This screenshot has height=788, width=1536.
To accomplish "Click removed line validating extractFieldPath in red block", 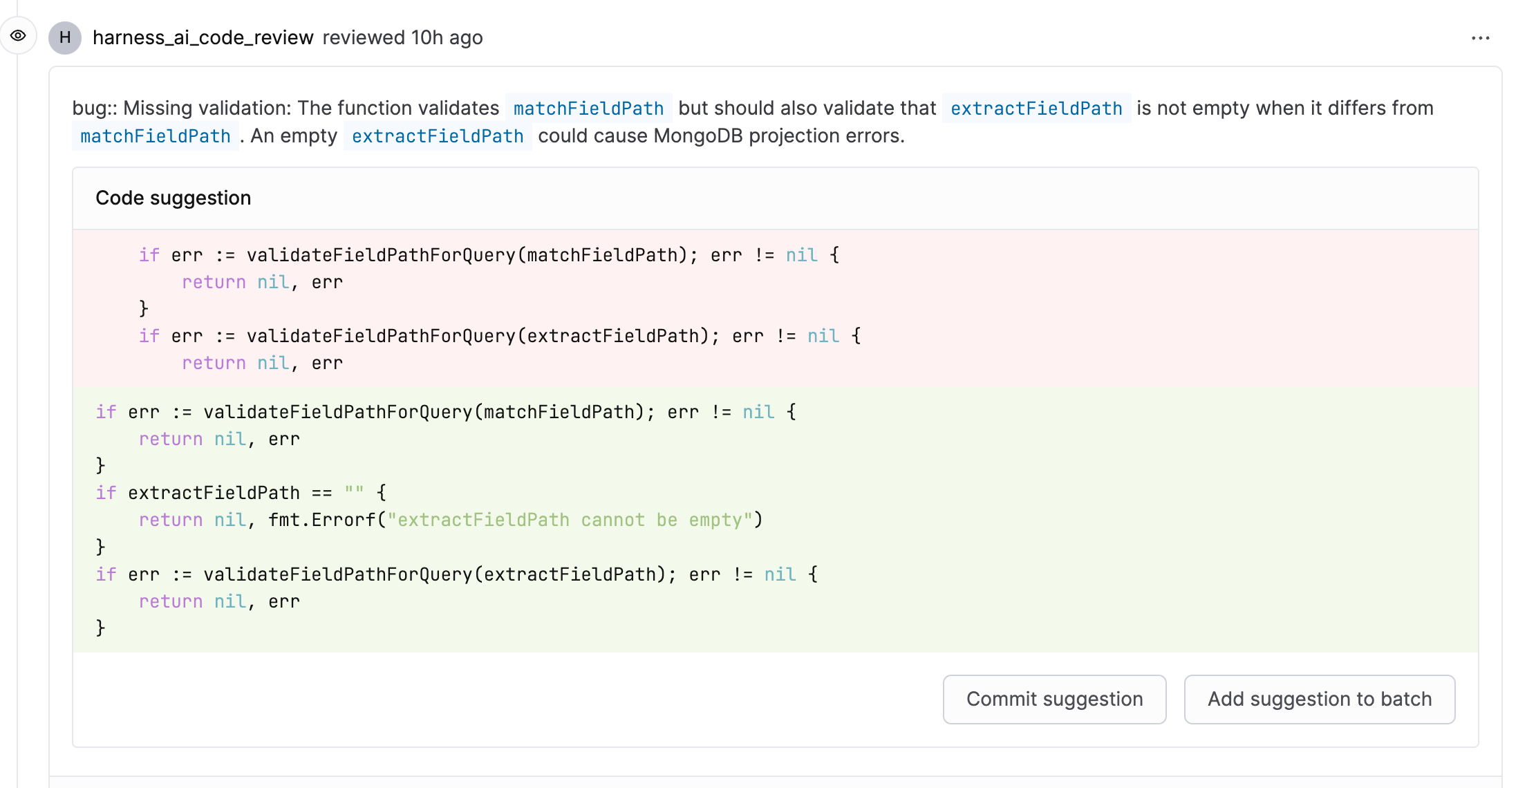I will coord(499,337).
